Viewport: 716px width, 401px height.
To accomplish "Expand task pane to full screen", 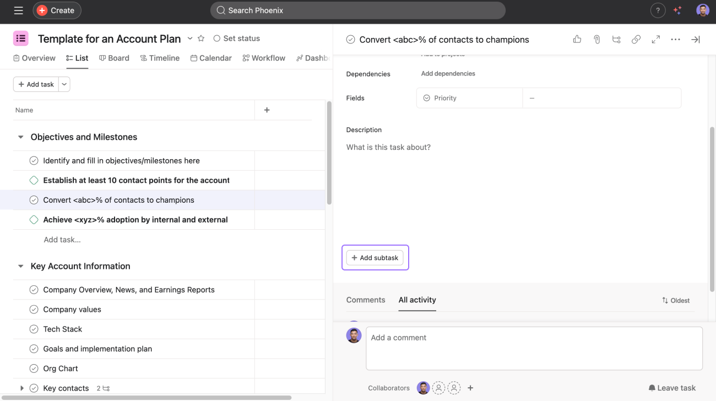I will tap(655, 39).
